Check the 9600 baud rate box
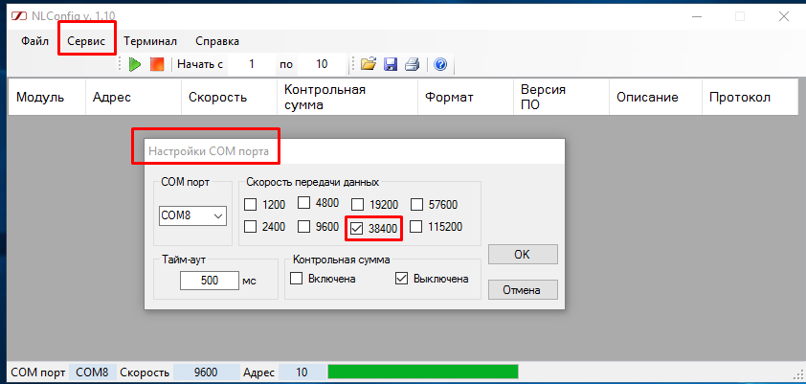The image size is (806, 384). (304, 226)
